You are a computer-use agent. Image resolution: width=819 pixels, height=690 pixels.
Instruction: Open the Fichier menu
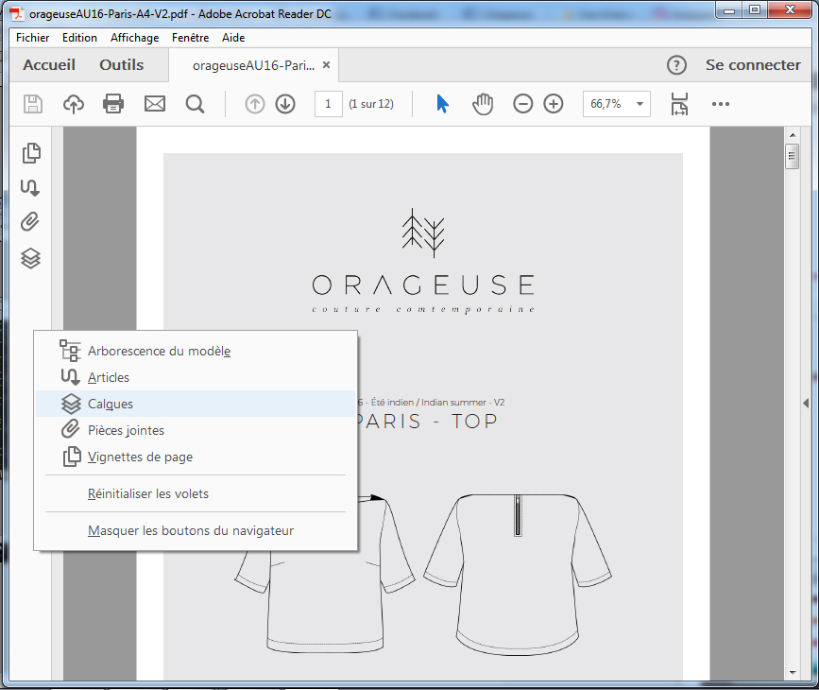[32, 38]
